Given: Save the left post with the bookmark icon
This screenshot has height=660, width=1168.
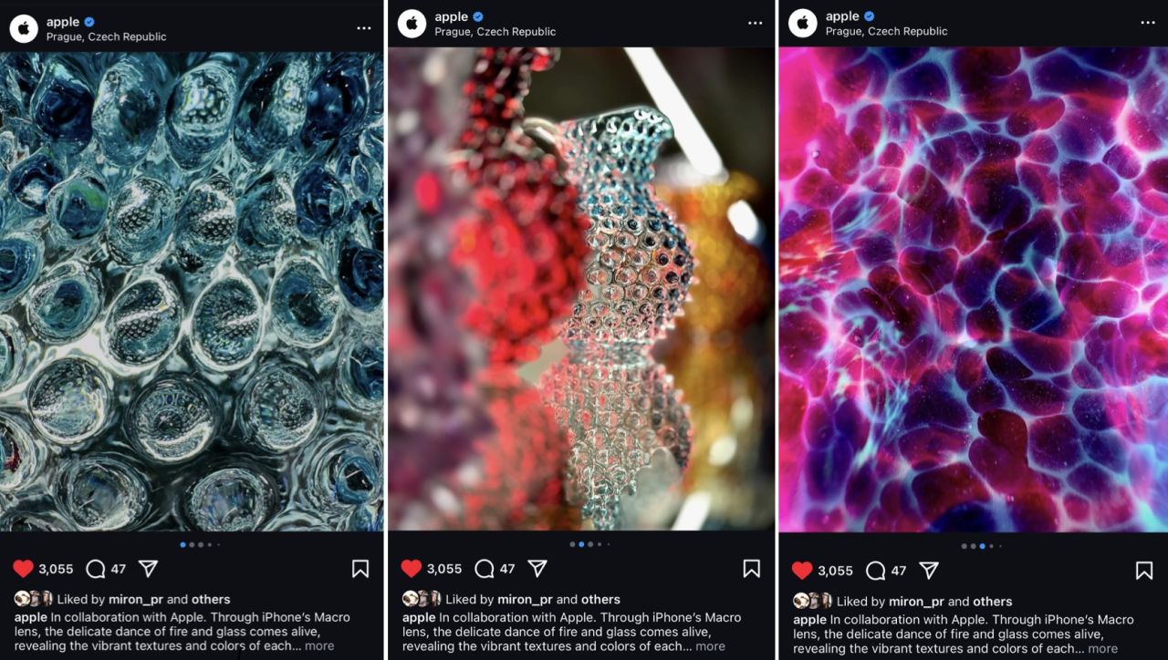Looking at the screenshot, I should click(x=360, y=569).
